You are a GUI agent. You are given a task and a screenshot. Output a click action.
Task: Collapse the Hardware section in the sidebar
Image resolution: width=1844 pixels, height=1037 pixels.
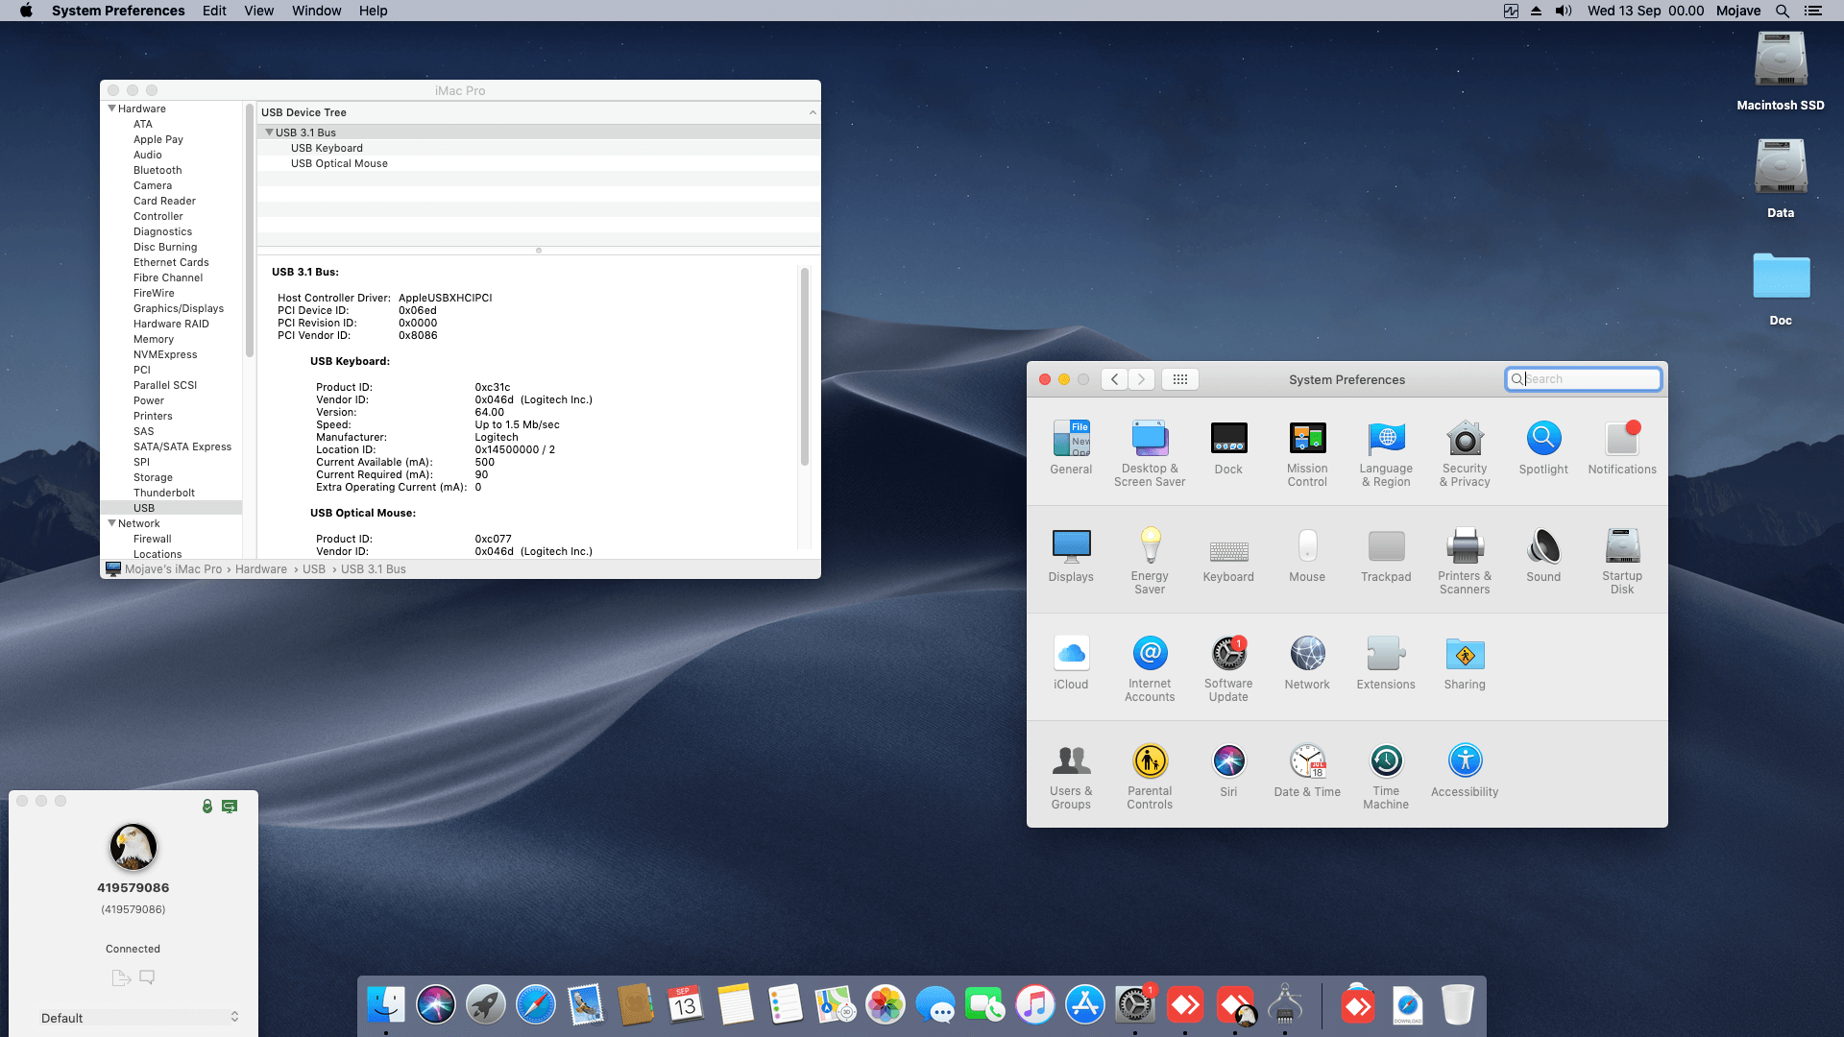112,109
